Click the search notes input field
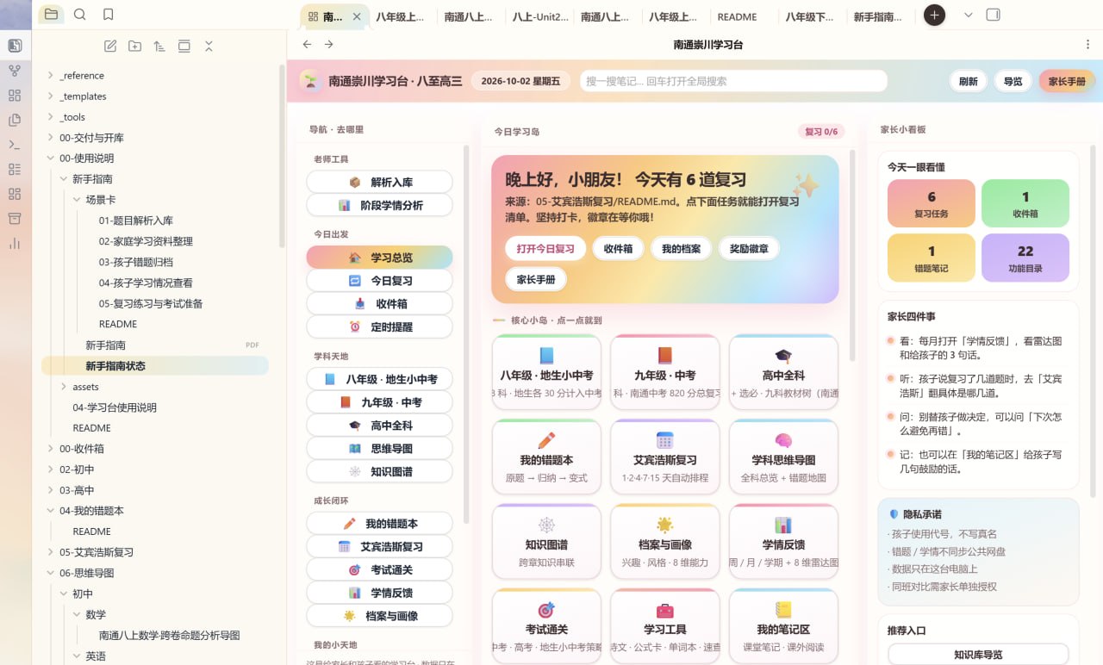The height and width of the screenshot is (665, 1103). [x=733, y=81]
